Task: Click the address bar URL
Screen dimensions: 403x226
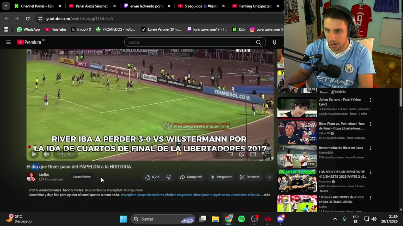Action: 80,19
